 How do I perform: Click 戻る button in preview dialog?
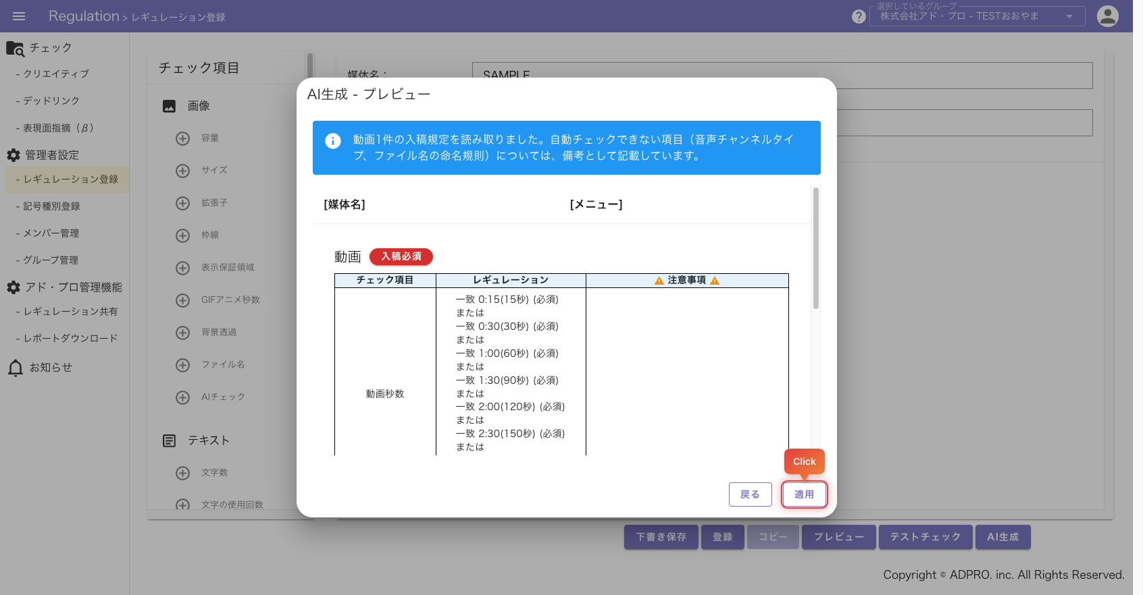[751, 494]
